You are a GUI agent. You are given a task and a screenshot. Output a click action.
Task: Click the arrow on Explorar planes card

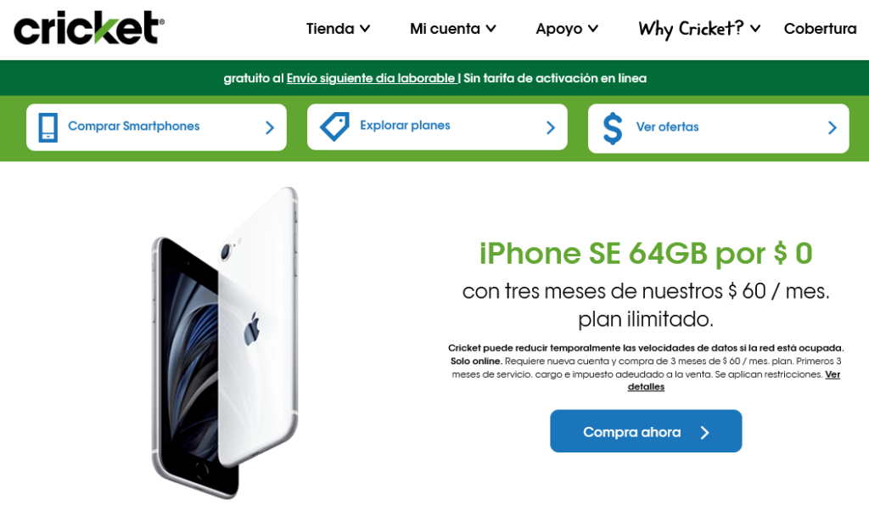550,128
